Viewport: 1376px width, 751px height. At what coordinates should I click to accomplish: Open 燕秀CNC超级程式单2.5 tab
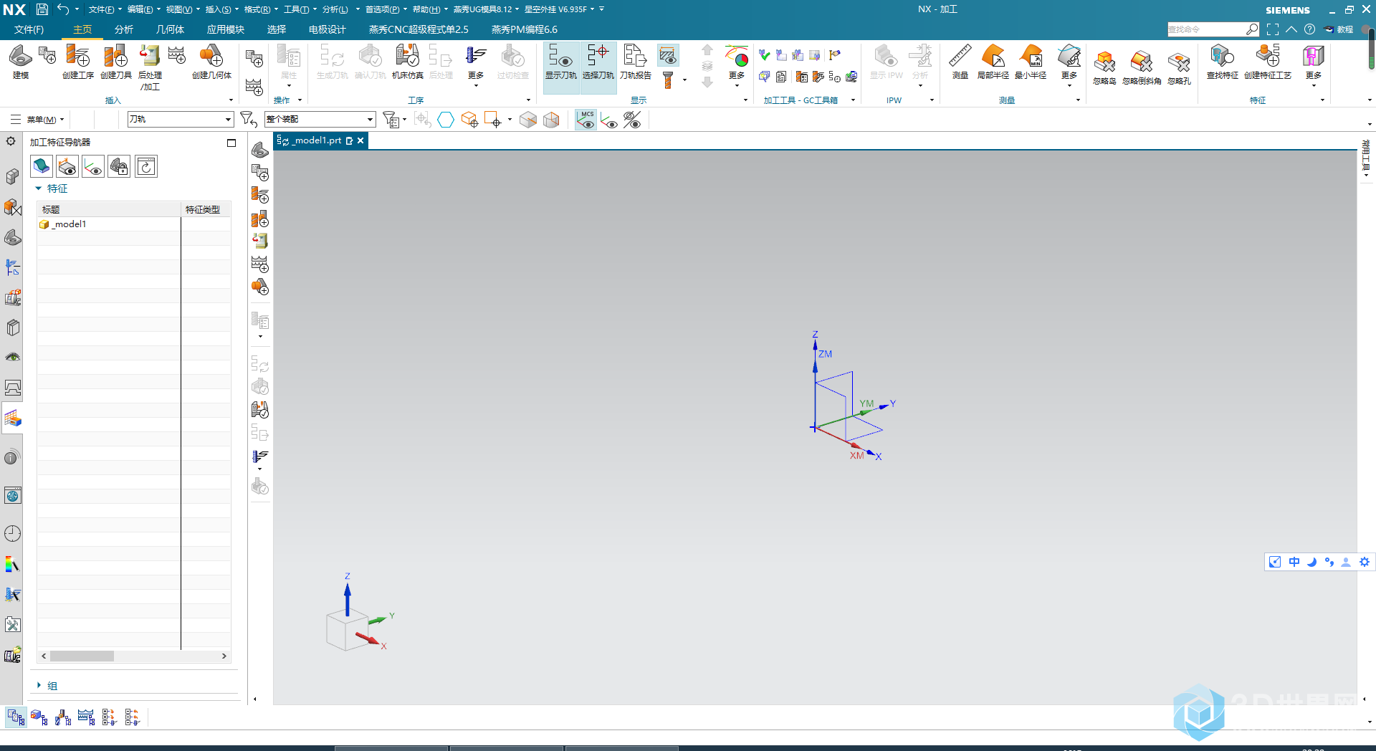[419, 29]
